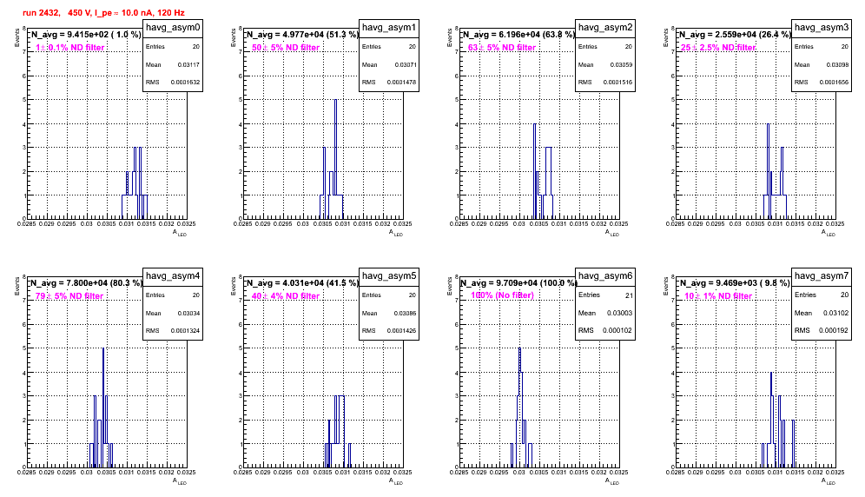Pick the magenta 25± 2.5% ND filter label
The height and width of the screenshot is (497, 865).
click(717, 48)
